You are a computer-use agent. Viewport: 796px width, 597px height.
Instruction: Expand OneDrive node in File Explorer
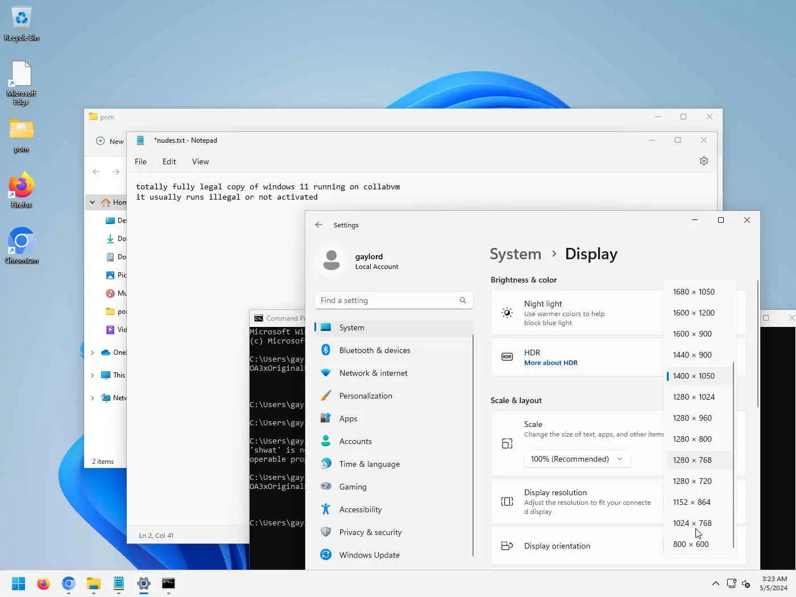tap(92, 353)
